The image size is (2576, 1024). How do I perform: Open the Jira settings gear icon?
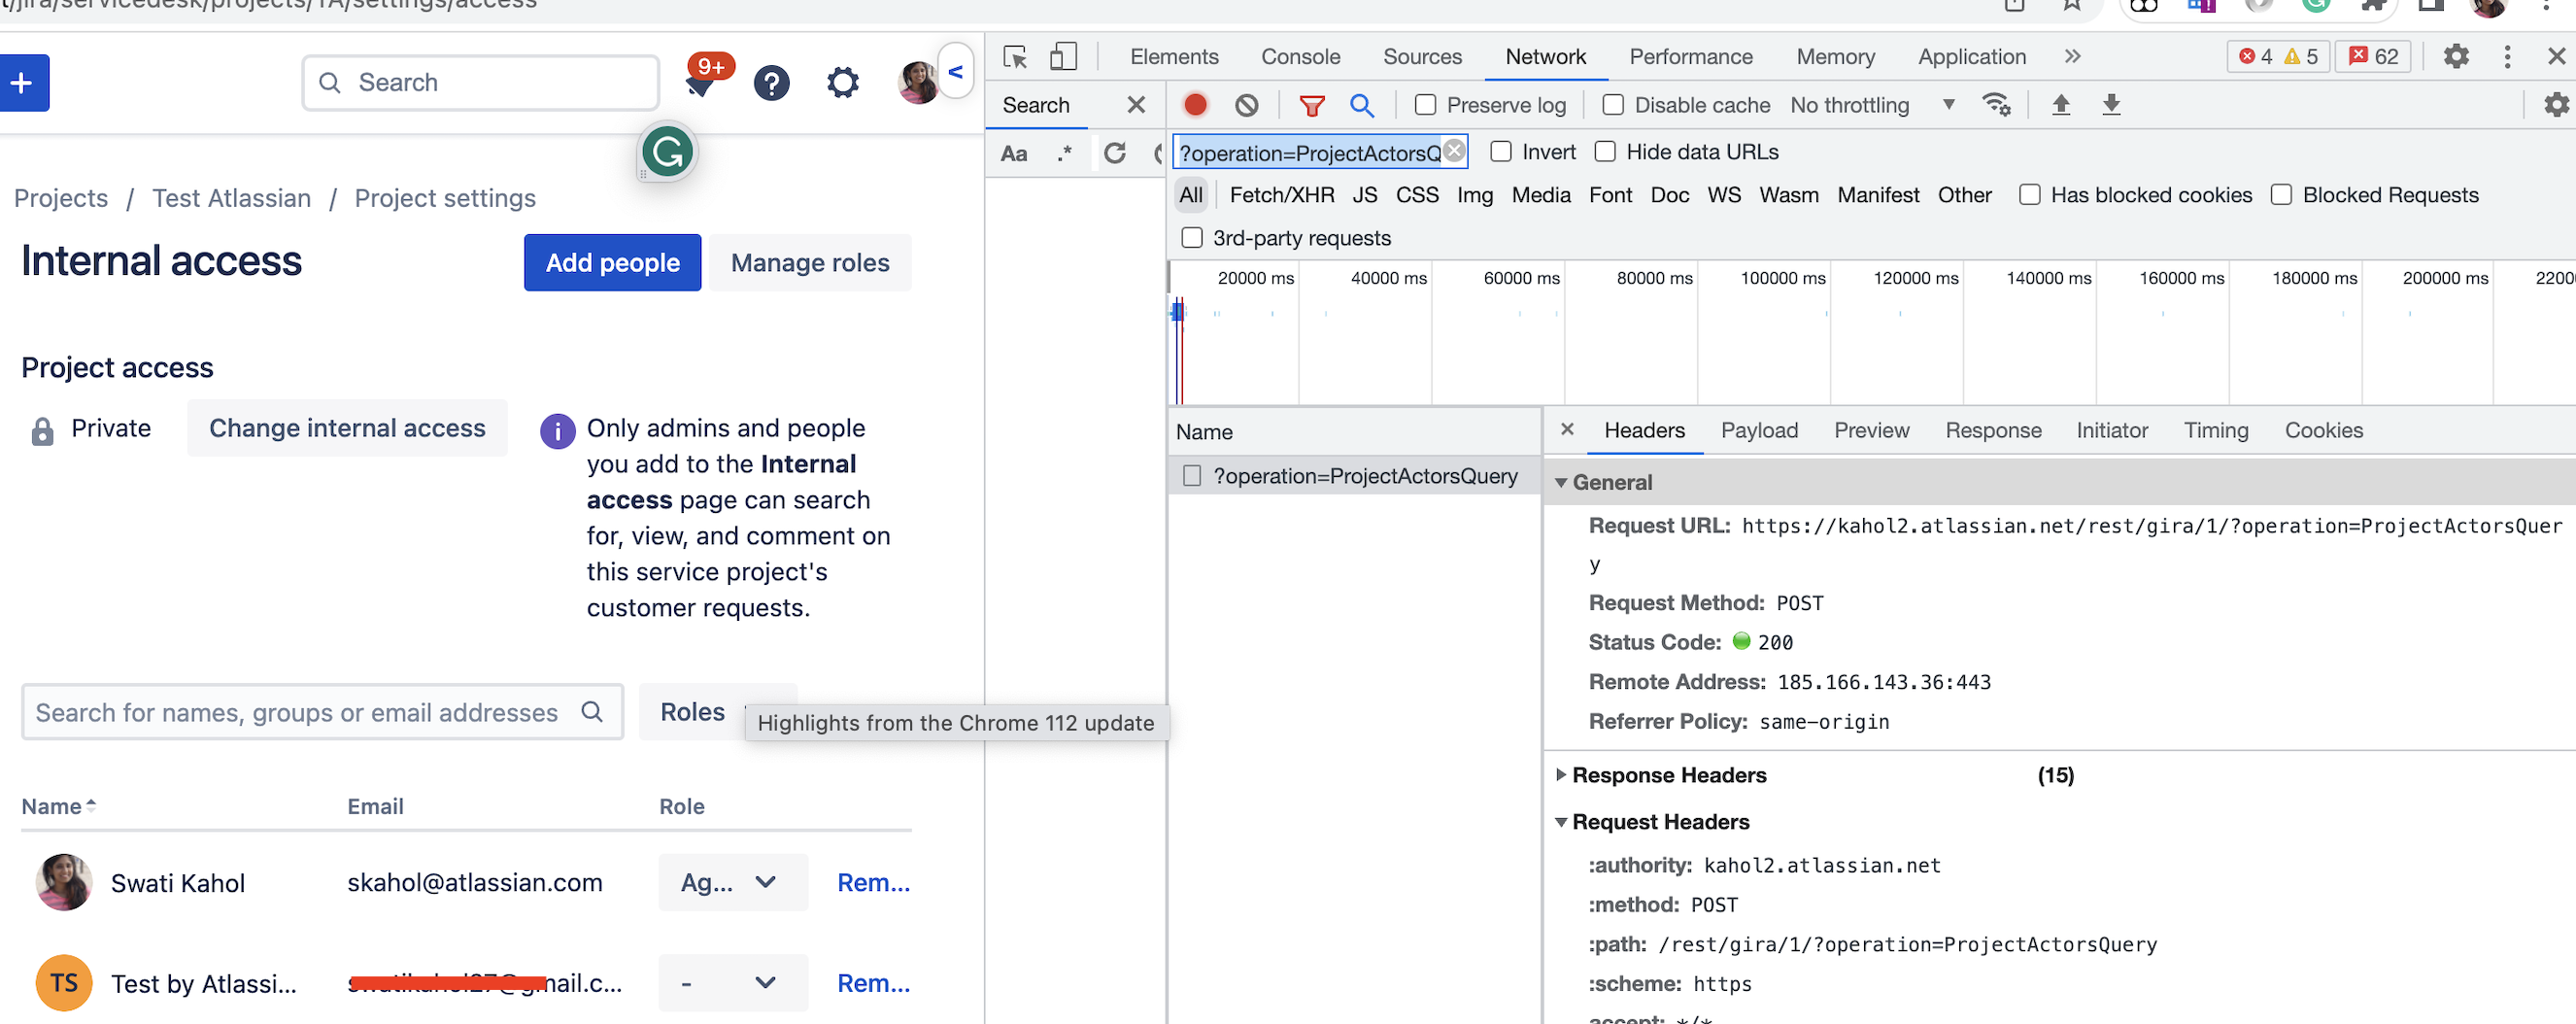click(843, 83)
